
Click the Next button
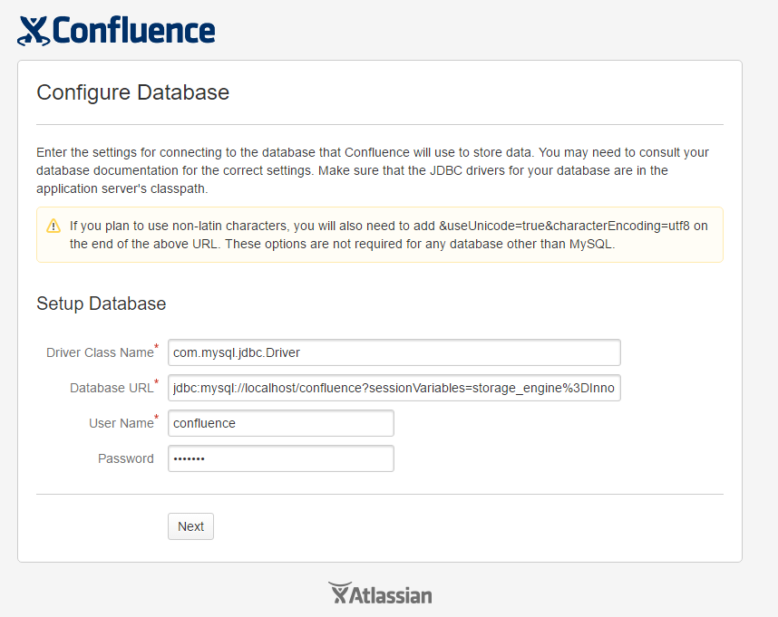pos(190,526)
